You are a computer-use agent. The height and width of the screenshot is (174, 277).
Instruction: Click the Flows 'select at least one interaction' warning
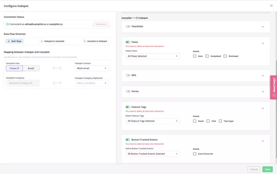[145, 46]
